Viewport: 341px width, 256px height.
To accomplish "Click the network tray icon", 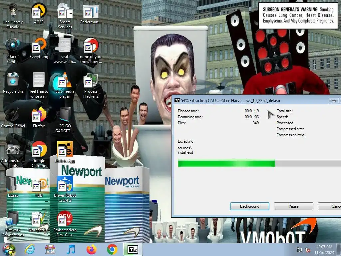I will (x=299, y=250).
